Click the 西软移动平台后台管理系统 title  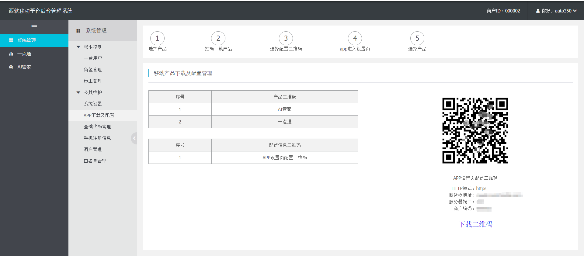40,11
